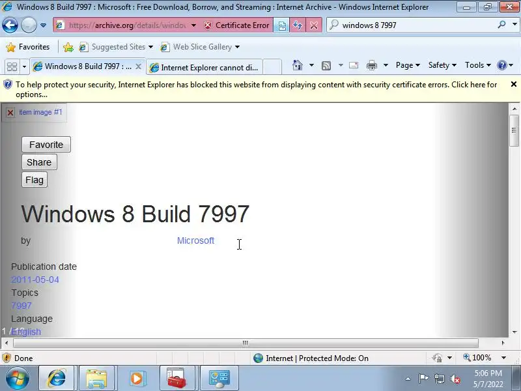Click the Favorite button
The height and width of the screenshot is (391, 521).
[x=46, y=145]
